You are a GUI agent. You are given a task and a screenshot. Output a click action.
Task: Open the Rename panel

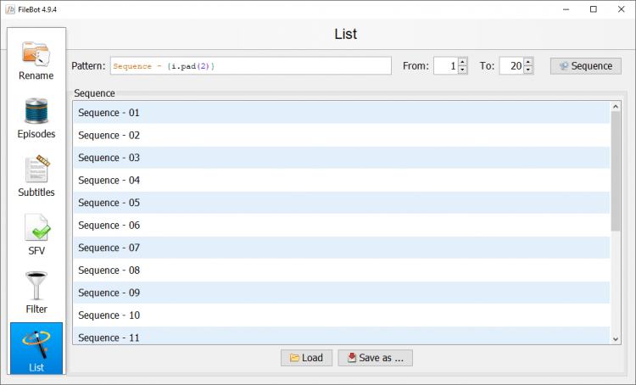pos(36,60)
